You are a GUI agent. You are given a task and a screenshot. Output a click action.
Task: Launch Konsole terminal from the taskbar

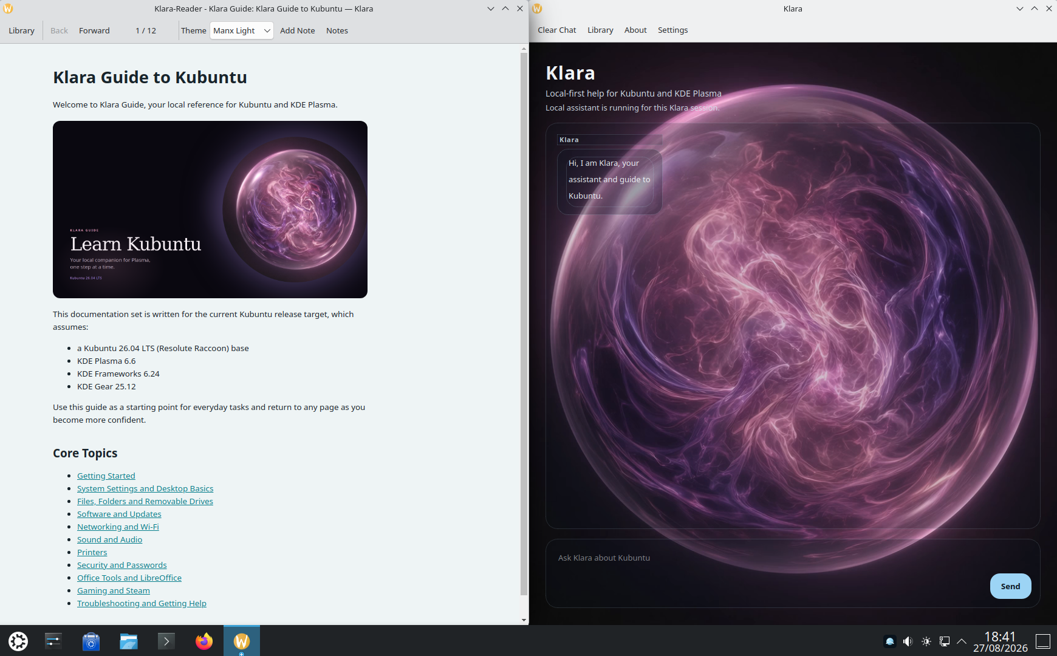[166, 641]
